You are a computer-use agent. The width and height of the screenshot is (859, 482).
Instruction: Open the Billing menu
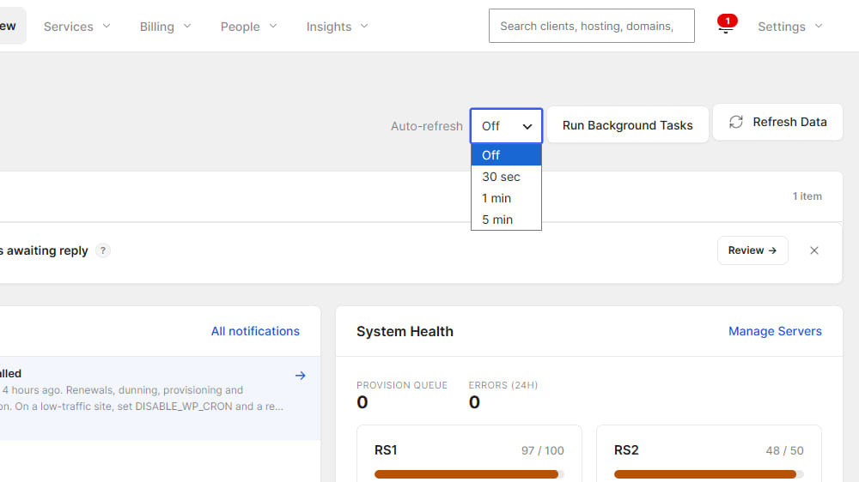coord(166,27)
